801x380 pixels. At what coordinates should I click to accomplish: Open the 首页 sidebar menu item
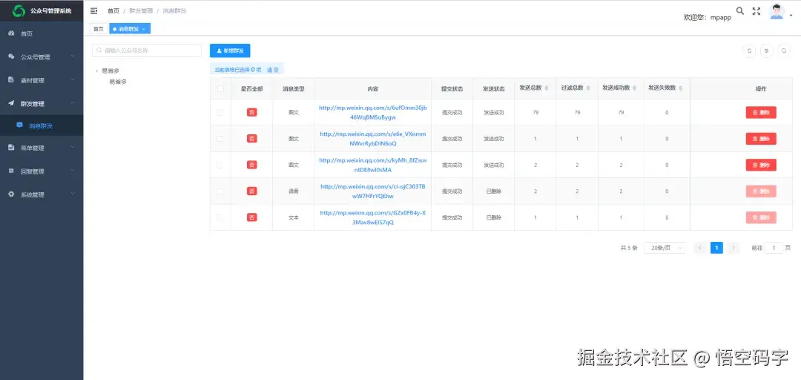click(42, 33)
